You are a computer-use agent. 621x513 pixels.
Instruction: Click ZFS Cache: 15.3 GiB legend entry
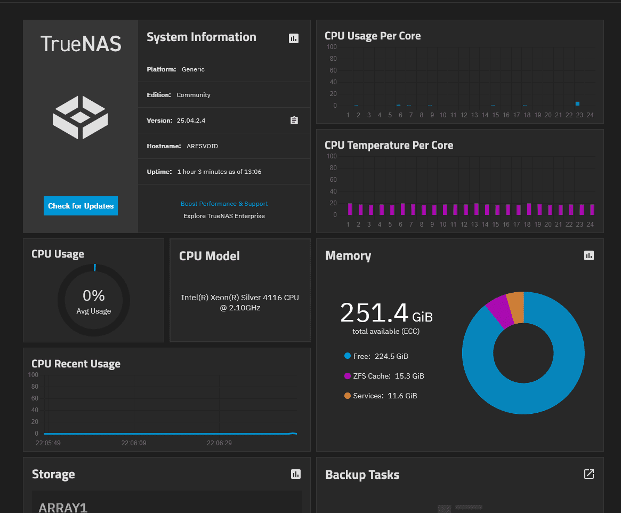click(384, 376)
